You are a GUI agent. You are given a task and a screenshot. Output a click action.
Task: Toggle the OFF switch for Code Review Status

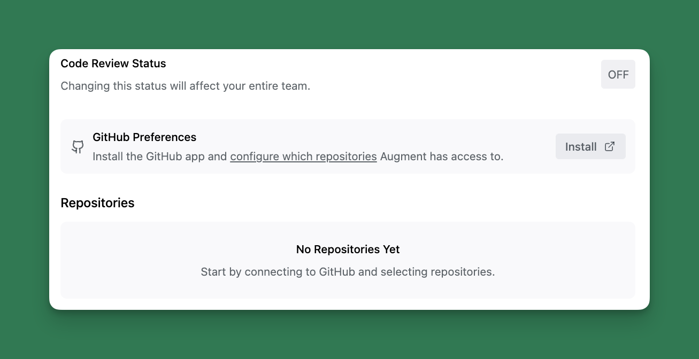618,74
